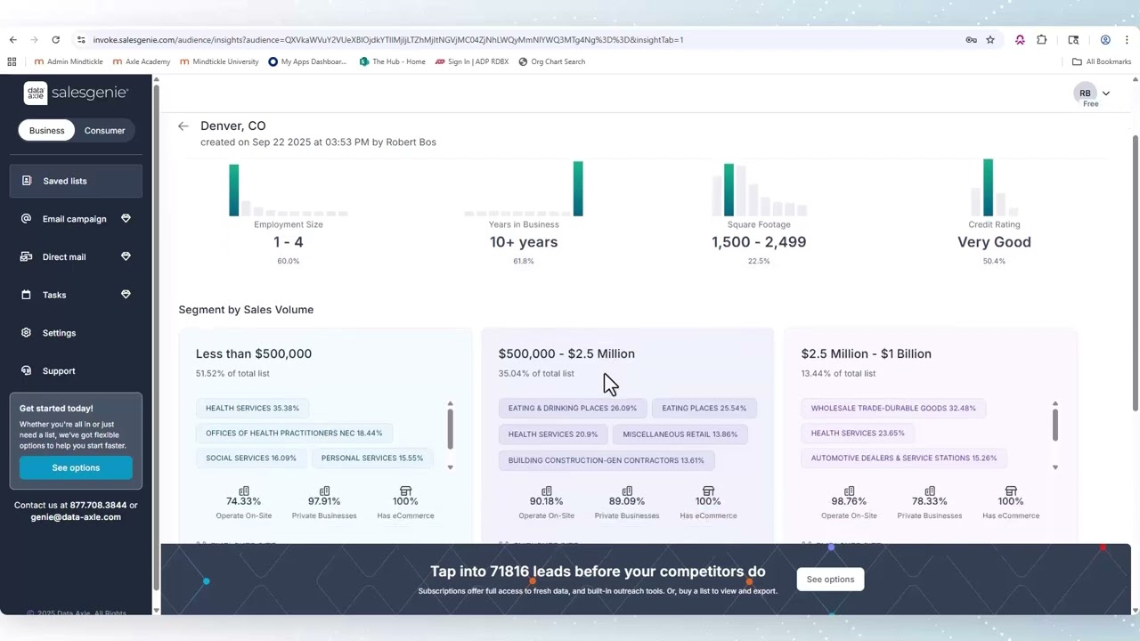Switch to the Consumer toggle
1140x641 pixels.
coord(104,130)
